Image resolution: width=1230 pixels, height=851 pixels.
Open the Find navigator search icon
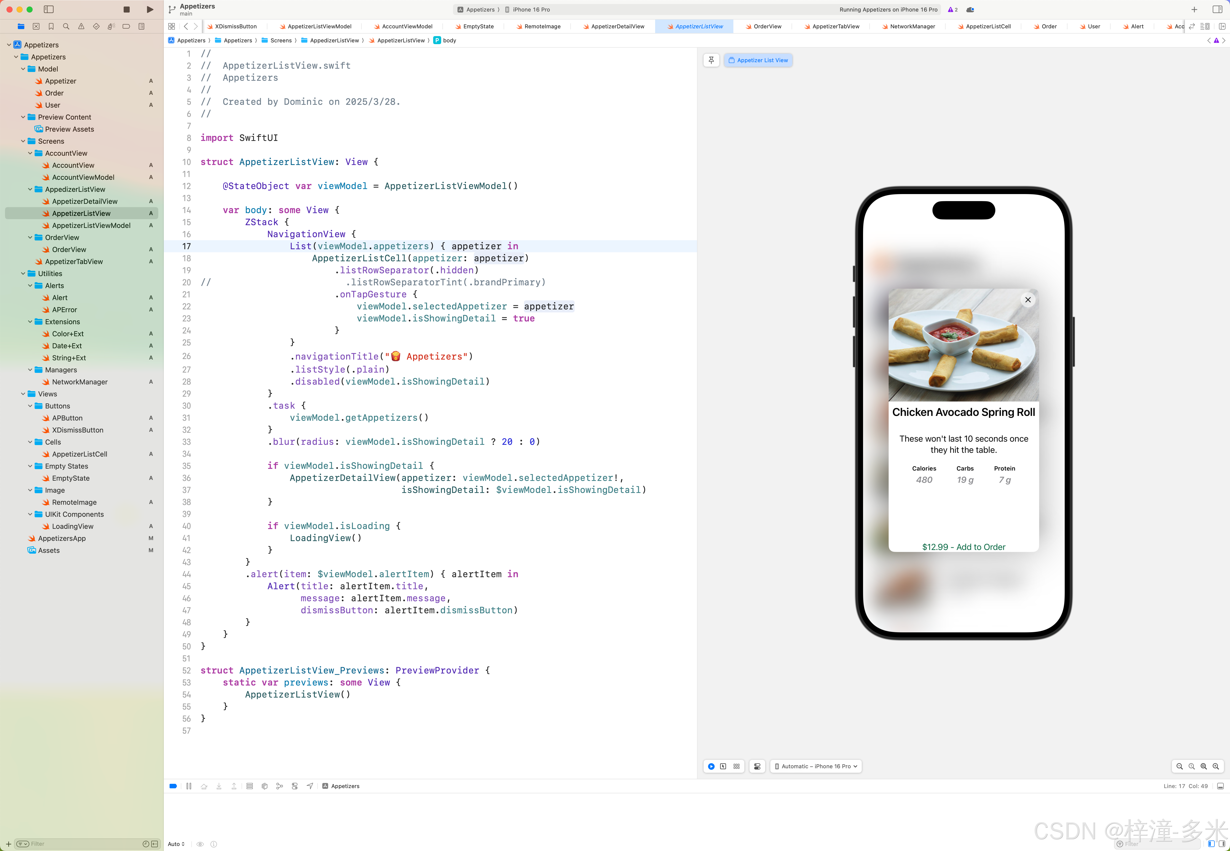(x=66, y=26)
